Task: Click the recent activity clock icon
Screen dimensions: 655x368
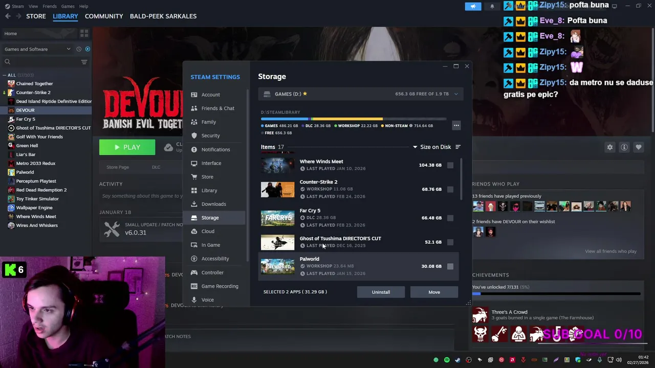Action: [x=79, y=49]
